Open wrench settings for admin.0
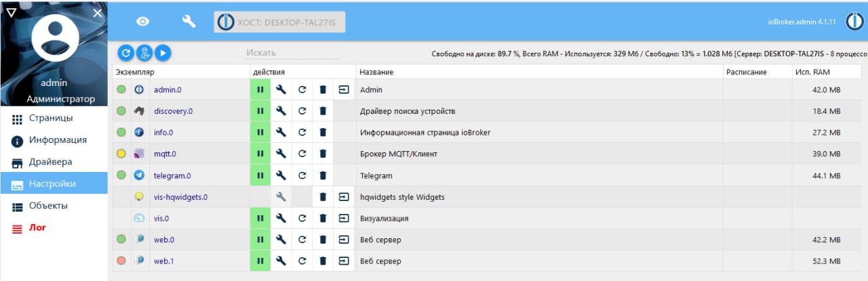The image size is (868, 281). coord(281,89)
